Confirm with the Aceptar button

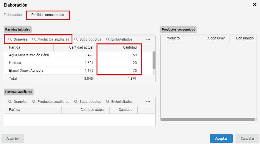221,138
